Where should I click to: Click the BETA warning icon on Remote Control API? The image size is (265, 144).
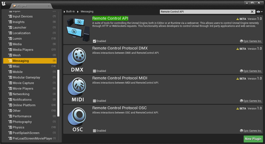tap(237, 19)
